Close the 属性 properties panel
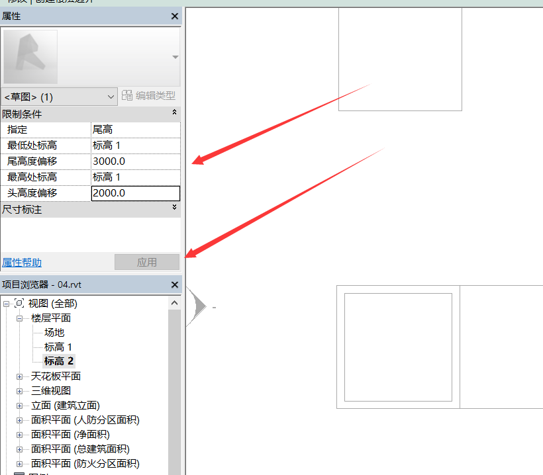This screenshot has height=475, width=543. (175, 17)
